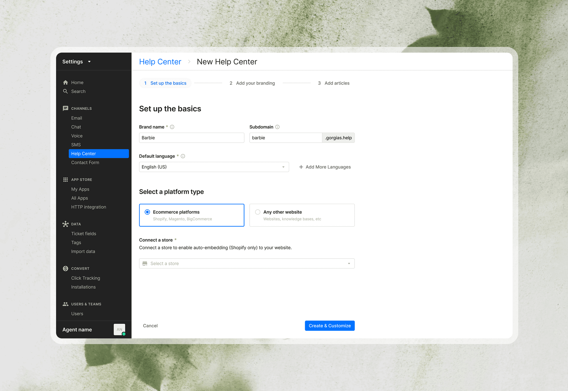Click the App Store grid icon

coord(65,180)
